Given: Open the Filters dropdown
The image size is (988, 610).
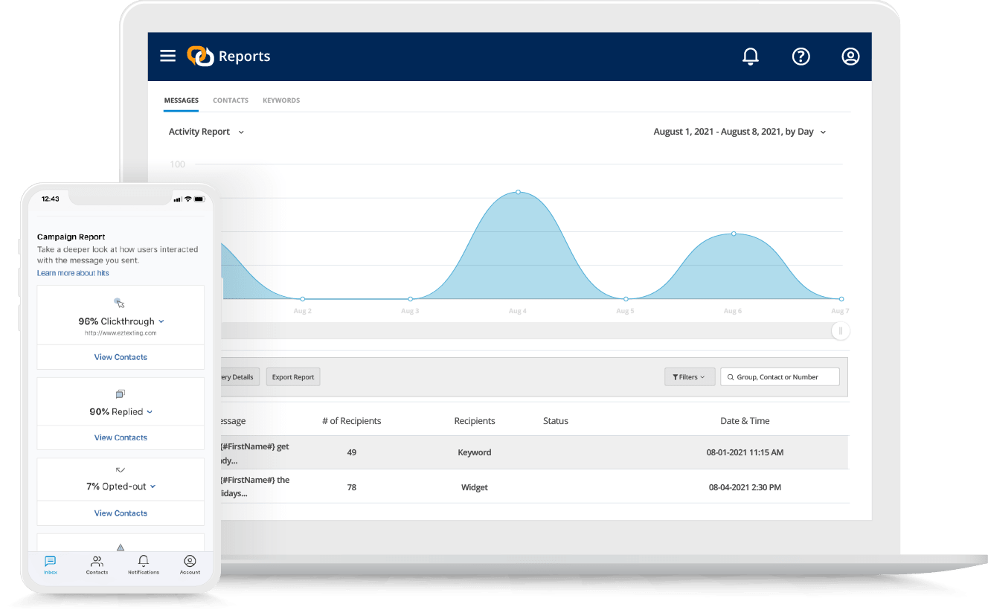Looking at the screenshot, I should 690,377.
